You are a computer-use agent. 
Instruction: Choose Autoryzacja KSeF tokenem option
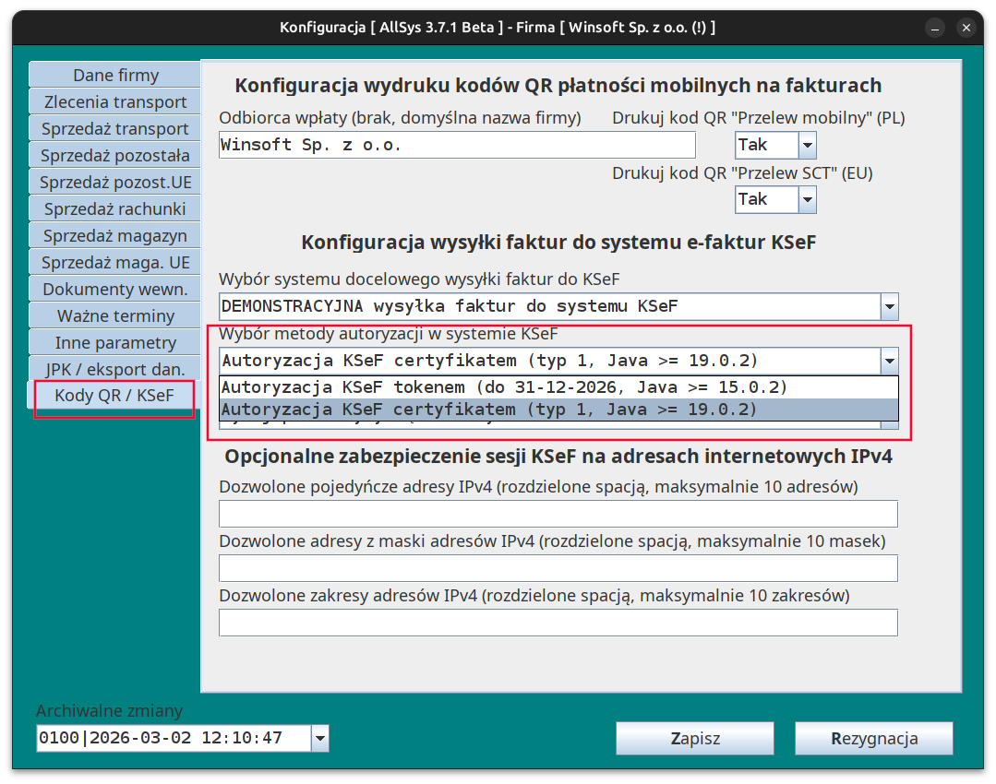[503, 387]
